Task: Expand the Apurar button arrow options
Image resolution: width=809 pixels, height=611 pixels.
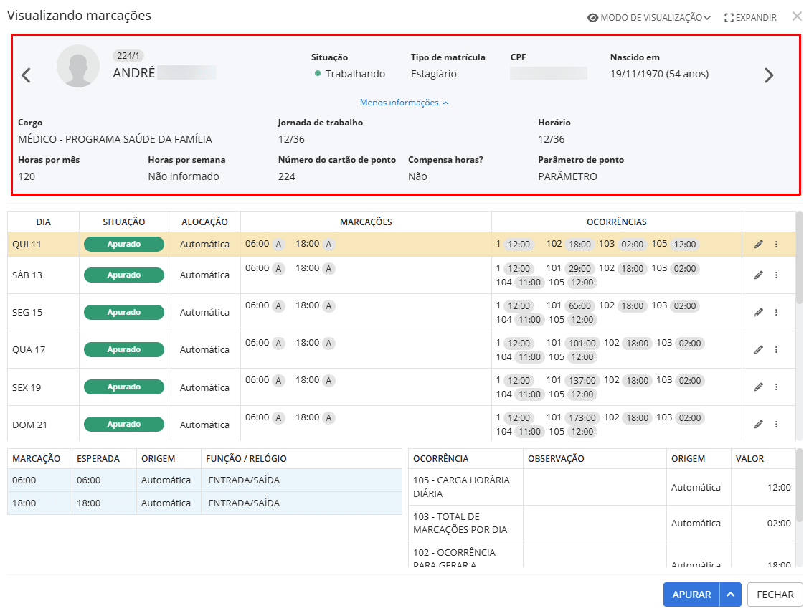Action: (730, 595)
